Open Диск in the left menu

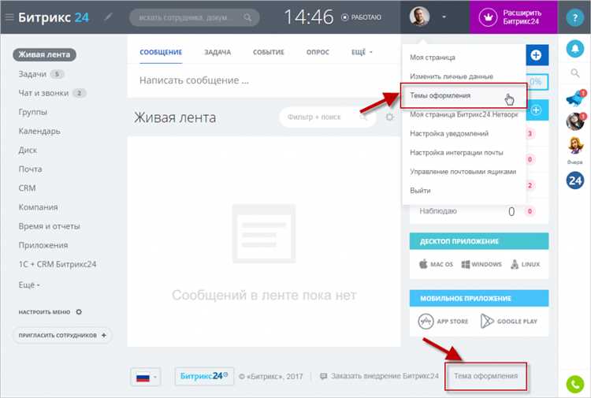tap(28, 150)
